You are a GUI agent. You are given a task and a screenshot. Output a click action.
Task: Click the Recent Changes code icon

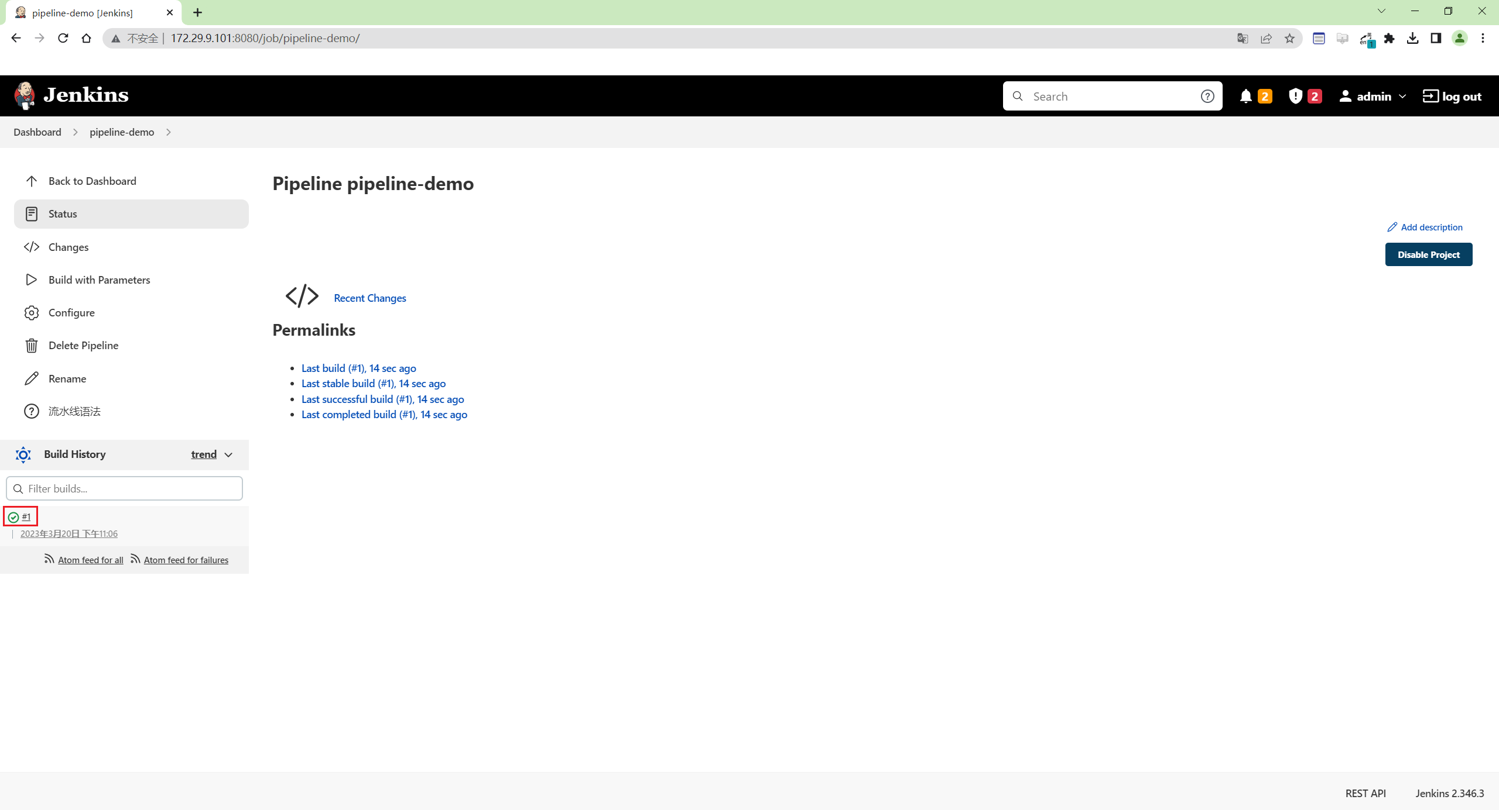[x=302, y=296]
